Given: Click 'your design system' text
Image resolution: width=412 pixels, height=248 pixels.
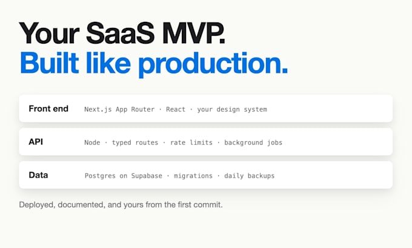Looking at the screenshot, I should (x=232, y=109).
